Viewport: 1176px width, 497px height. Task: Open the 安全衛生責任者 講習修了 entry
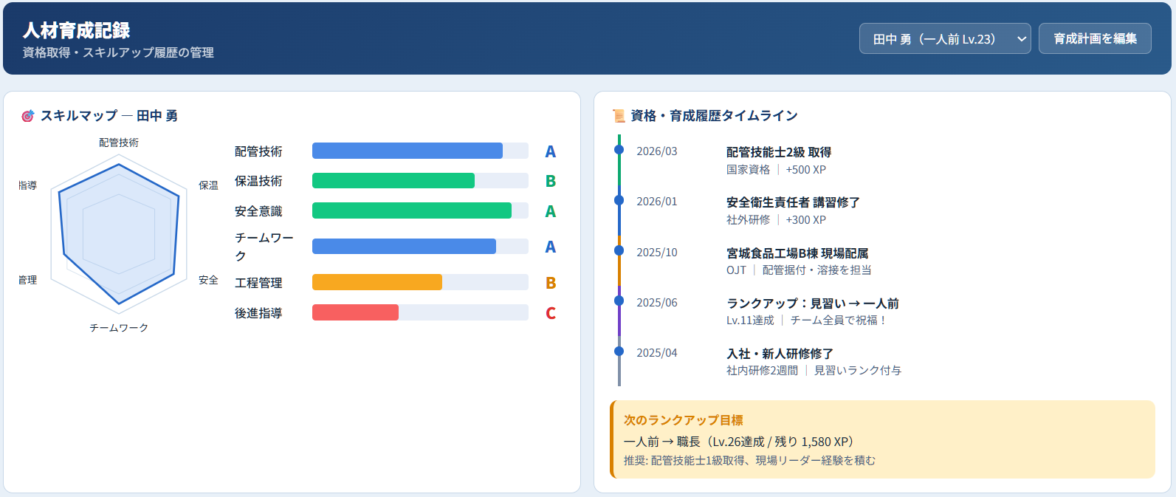click(792, 202)
